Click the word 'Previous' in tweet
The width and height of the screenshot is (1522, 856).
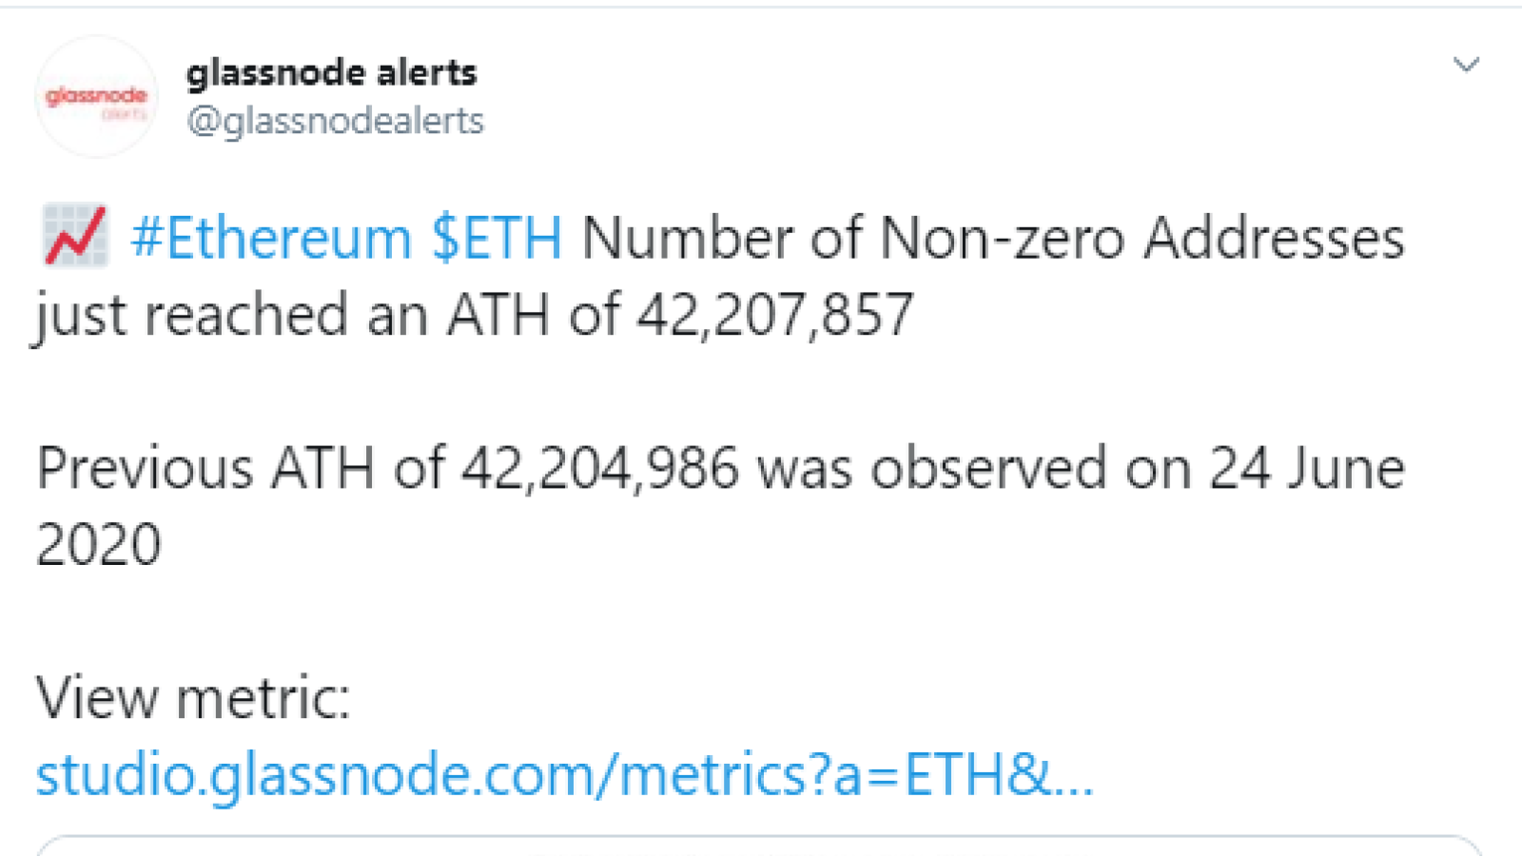click(x=145, y=469)
